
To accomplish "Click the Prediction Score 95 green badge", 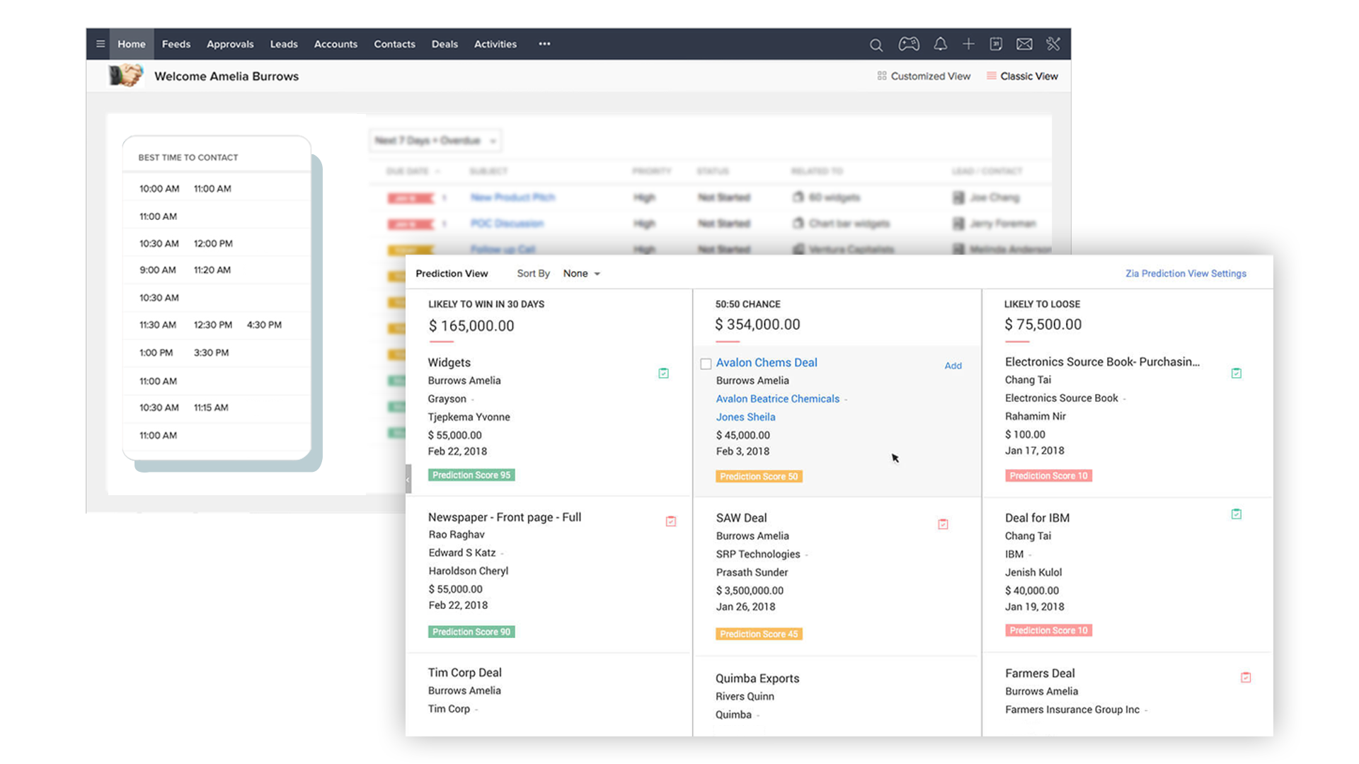I will tap(471, 475).
